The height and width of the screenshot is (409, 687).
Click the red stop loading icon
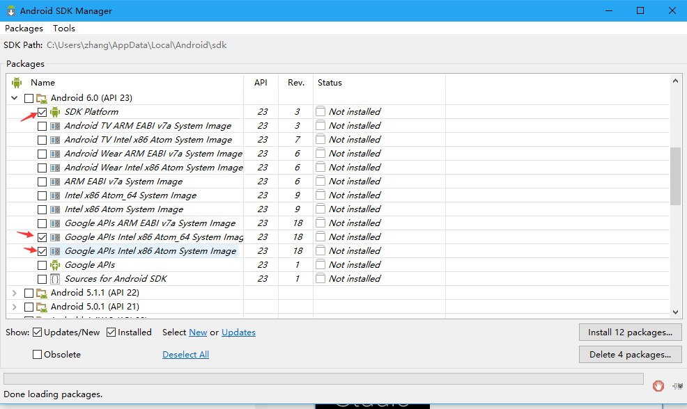[x=658, y=386]
